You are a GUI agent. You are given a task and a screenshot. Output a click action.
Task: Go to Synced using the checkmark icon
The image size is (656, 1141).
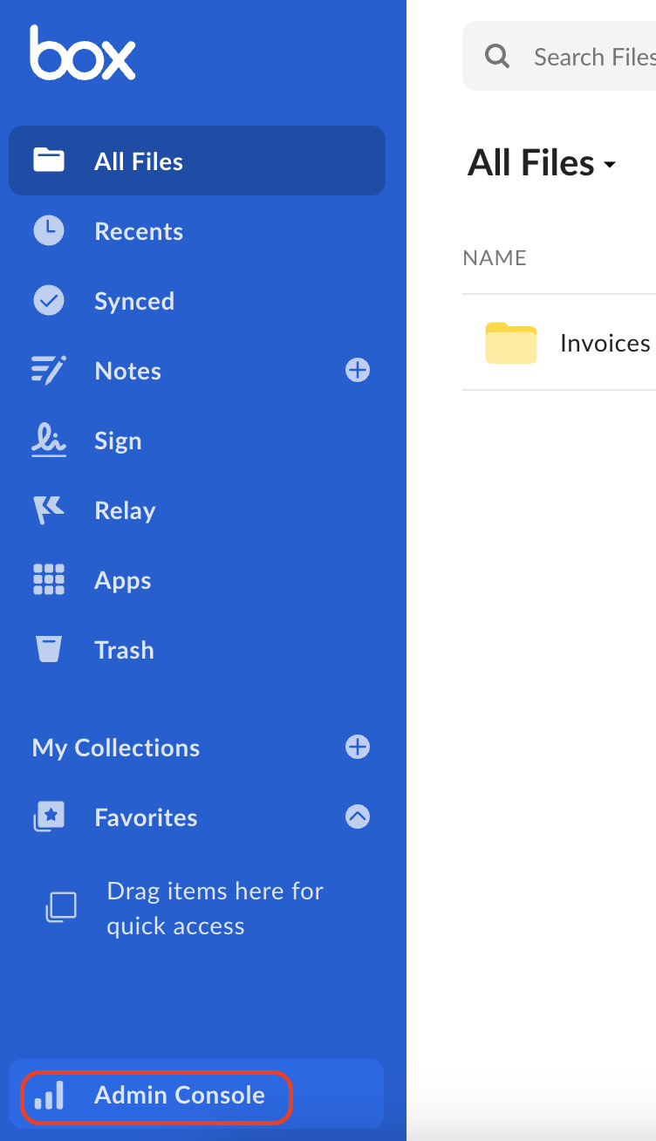[x=49, y=301]
